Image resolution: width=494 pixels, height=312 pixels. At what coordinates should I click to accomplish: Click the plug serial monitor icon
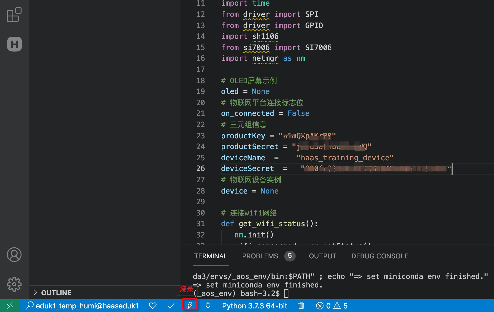[208, 306]
